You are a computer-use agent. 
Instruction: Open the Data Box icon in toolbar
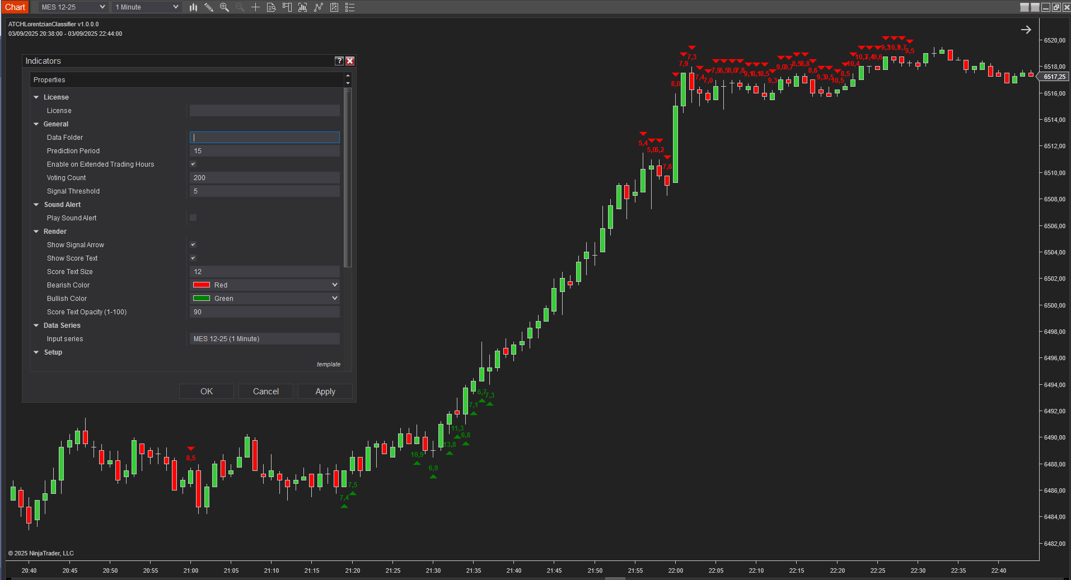[x=271, y=7]
